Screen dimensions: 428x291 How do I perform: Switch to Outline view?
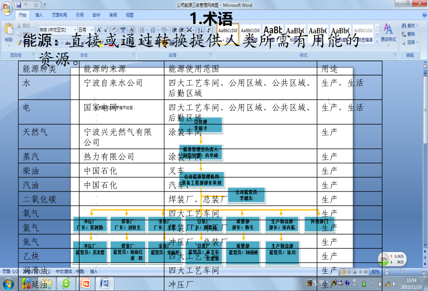click(x=360, y=271)
